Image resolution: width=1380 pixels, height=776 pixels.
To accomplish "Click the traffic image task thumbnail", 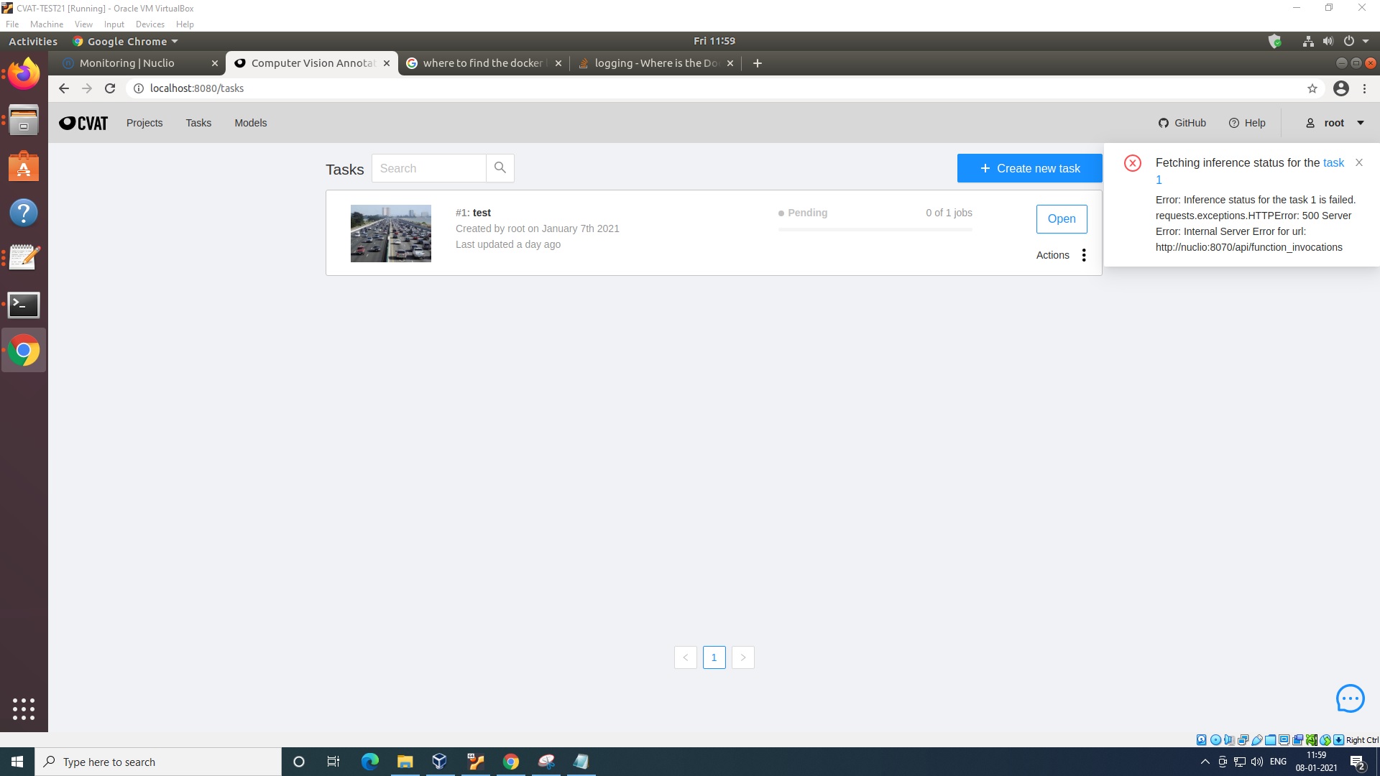I will coord(391,234).
